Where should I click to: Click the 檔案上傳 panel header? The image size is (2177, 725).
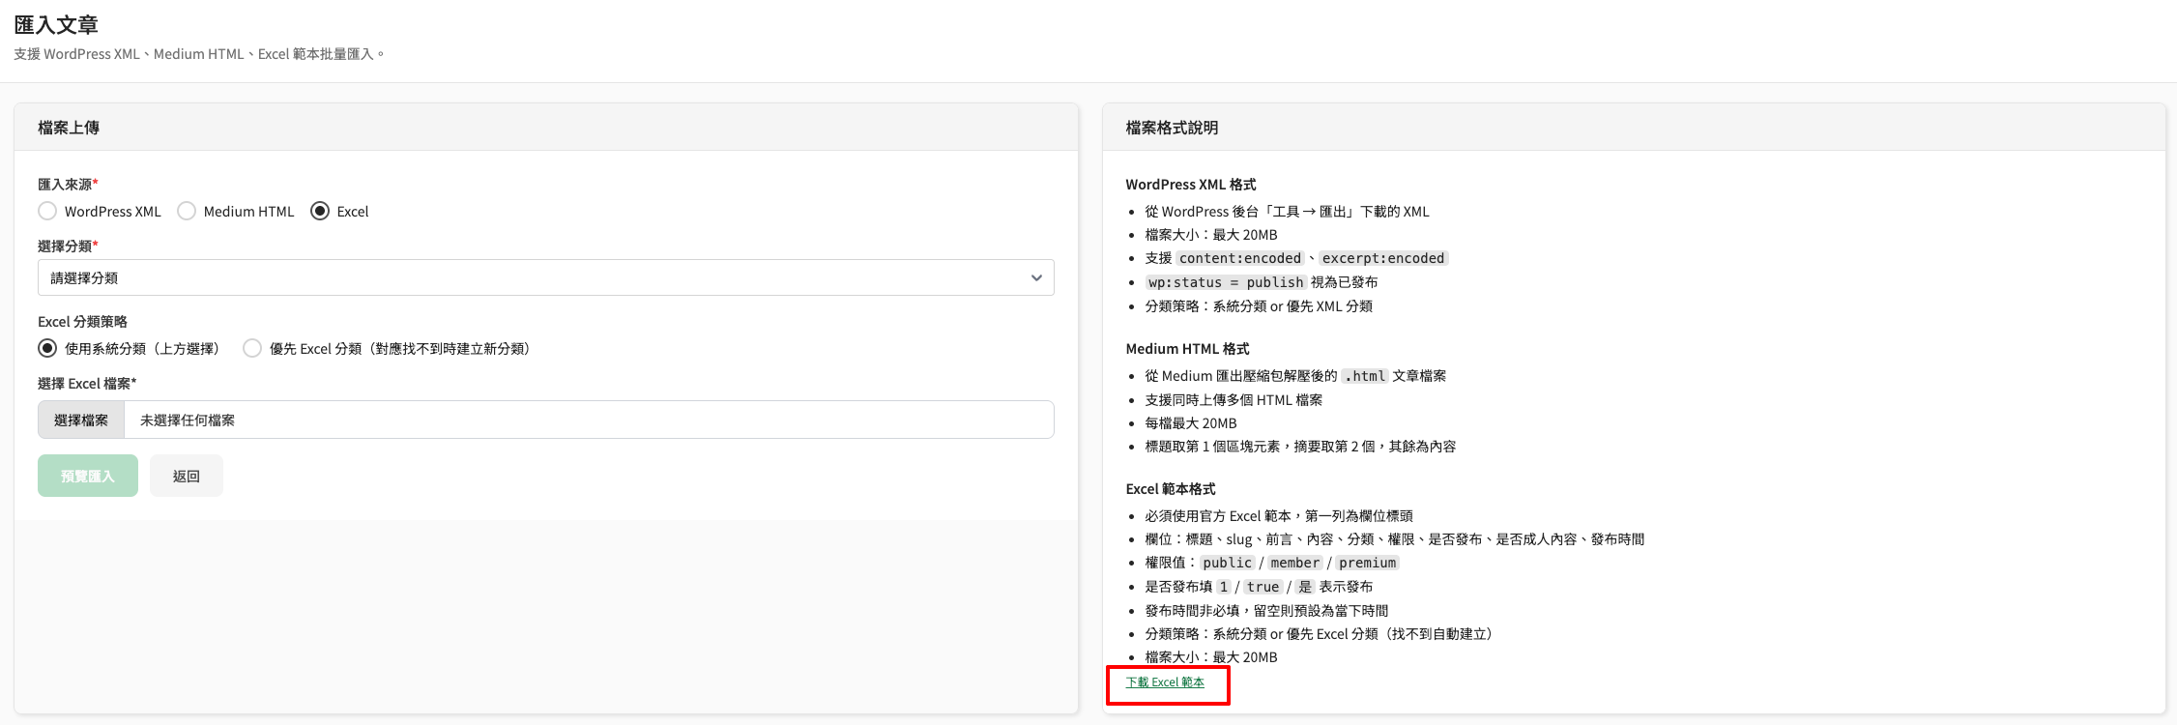point(546,128)
